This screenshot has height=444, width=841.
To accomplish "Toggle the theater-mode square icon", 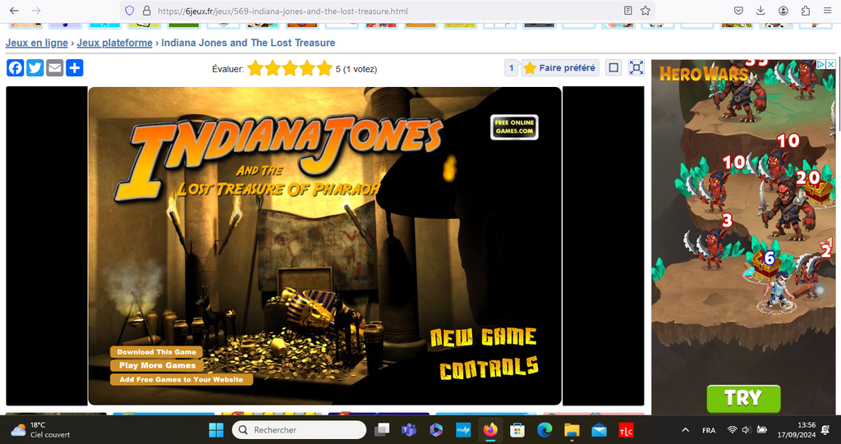I will coord(614,68).
